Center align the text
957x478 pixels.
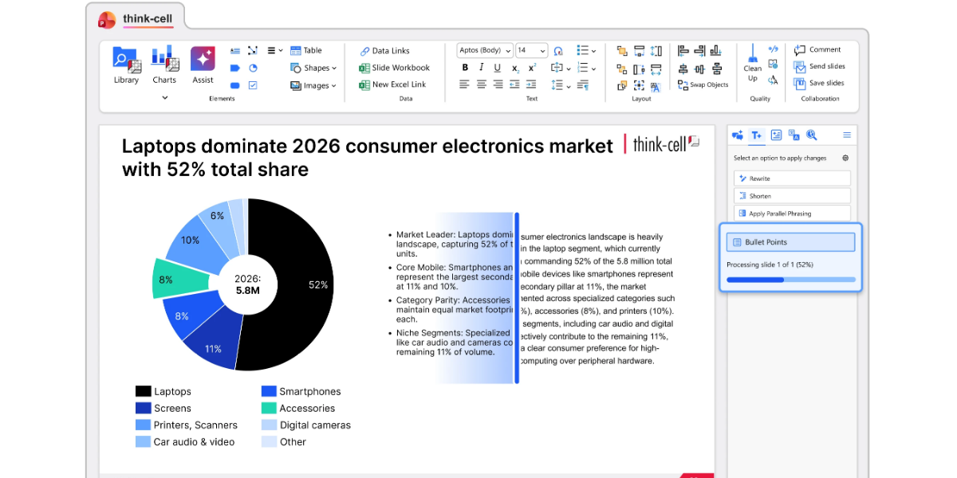[482, 84]
